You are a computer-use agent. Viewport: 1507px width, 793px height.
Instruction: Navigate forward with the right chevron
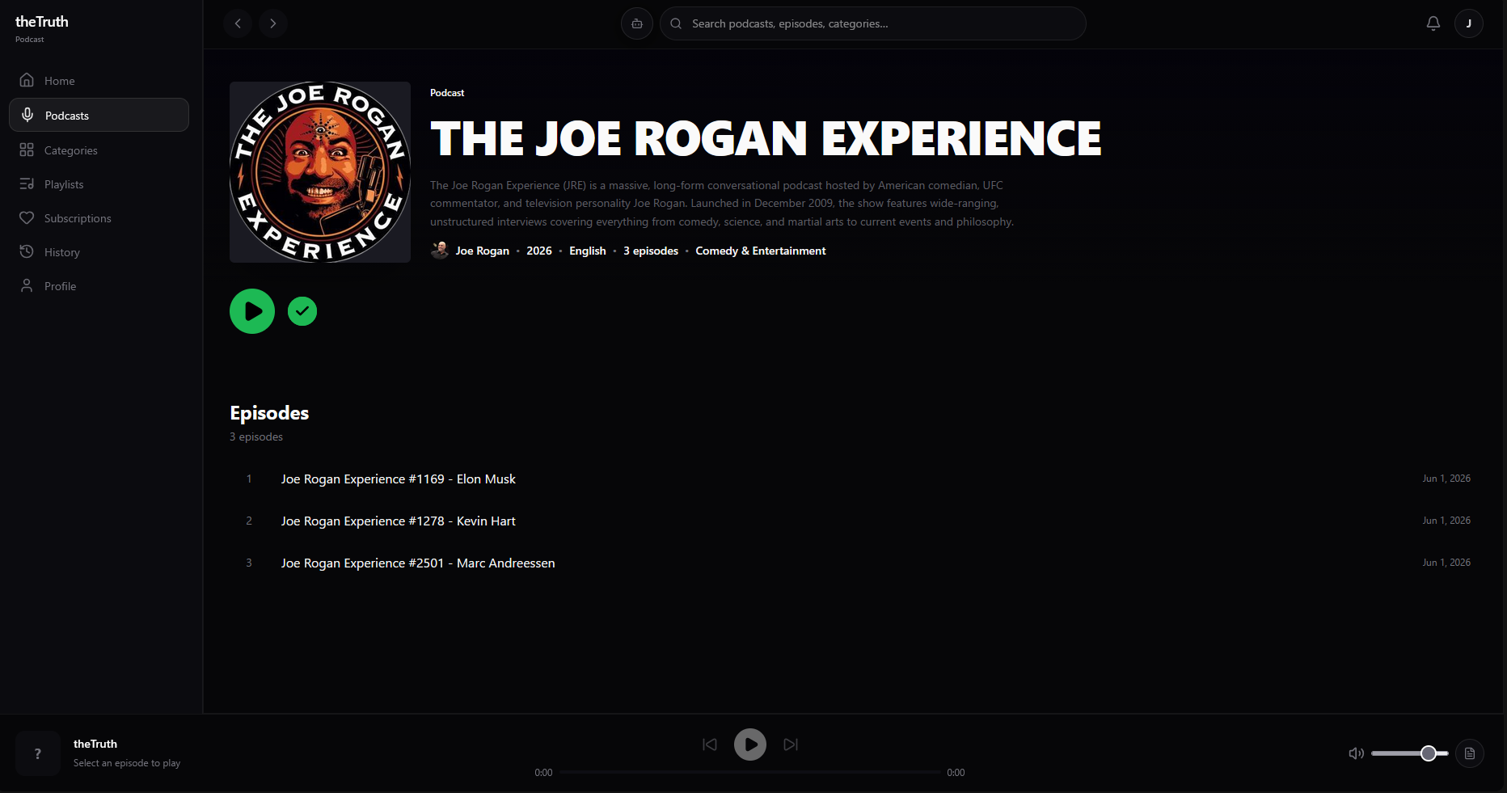tap(273, 23)
